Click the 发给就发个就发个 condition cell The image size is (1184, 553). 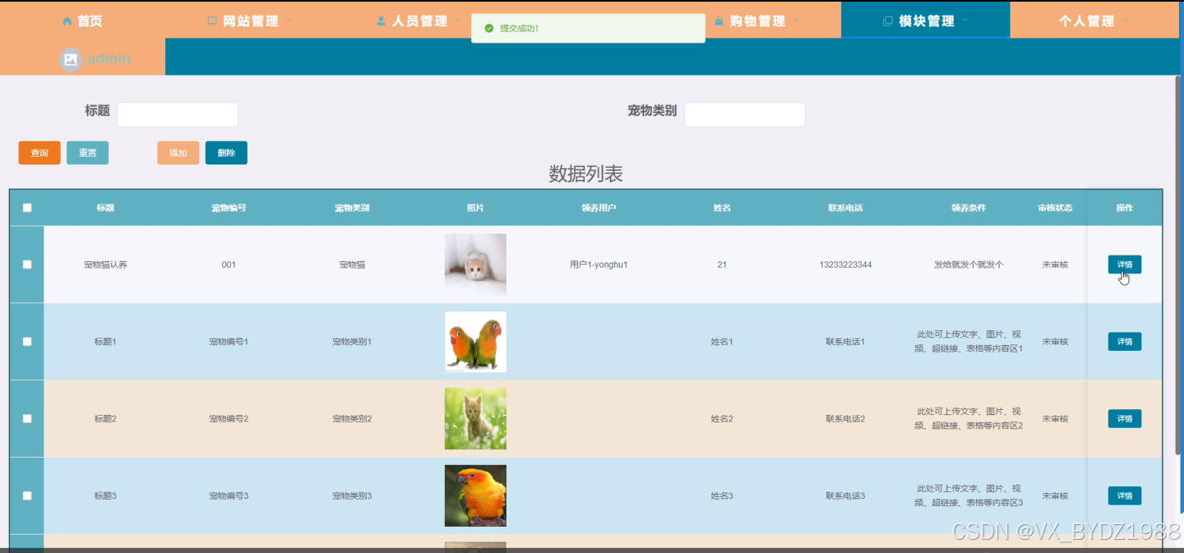(969, 265)
